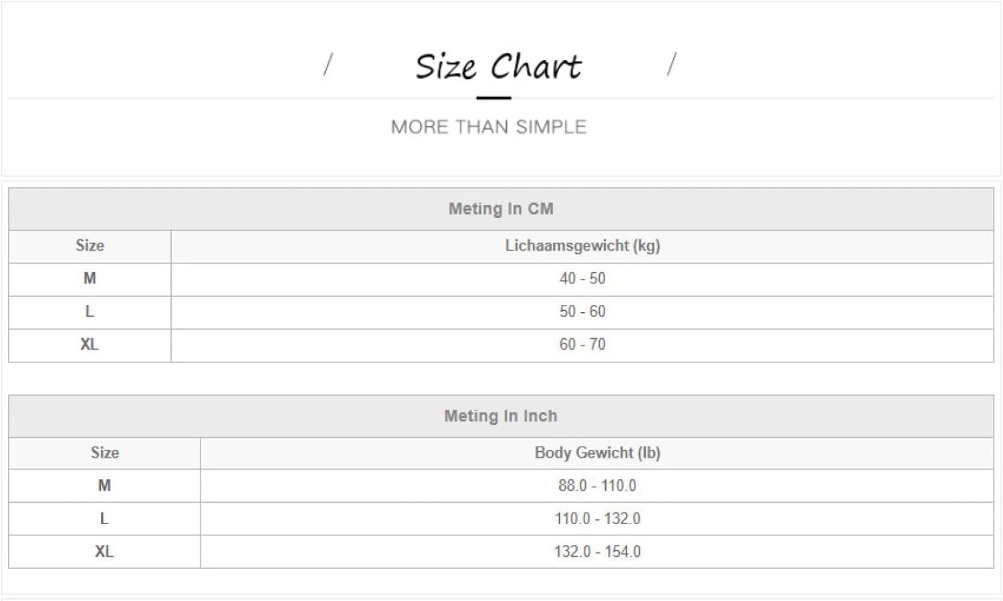1003x601 pixels.
Task: Click the "40 - 50" weight cell
Action: point(582,278)
